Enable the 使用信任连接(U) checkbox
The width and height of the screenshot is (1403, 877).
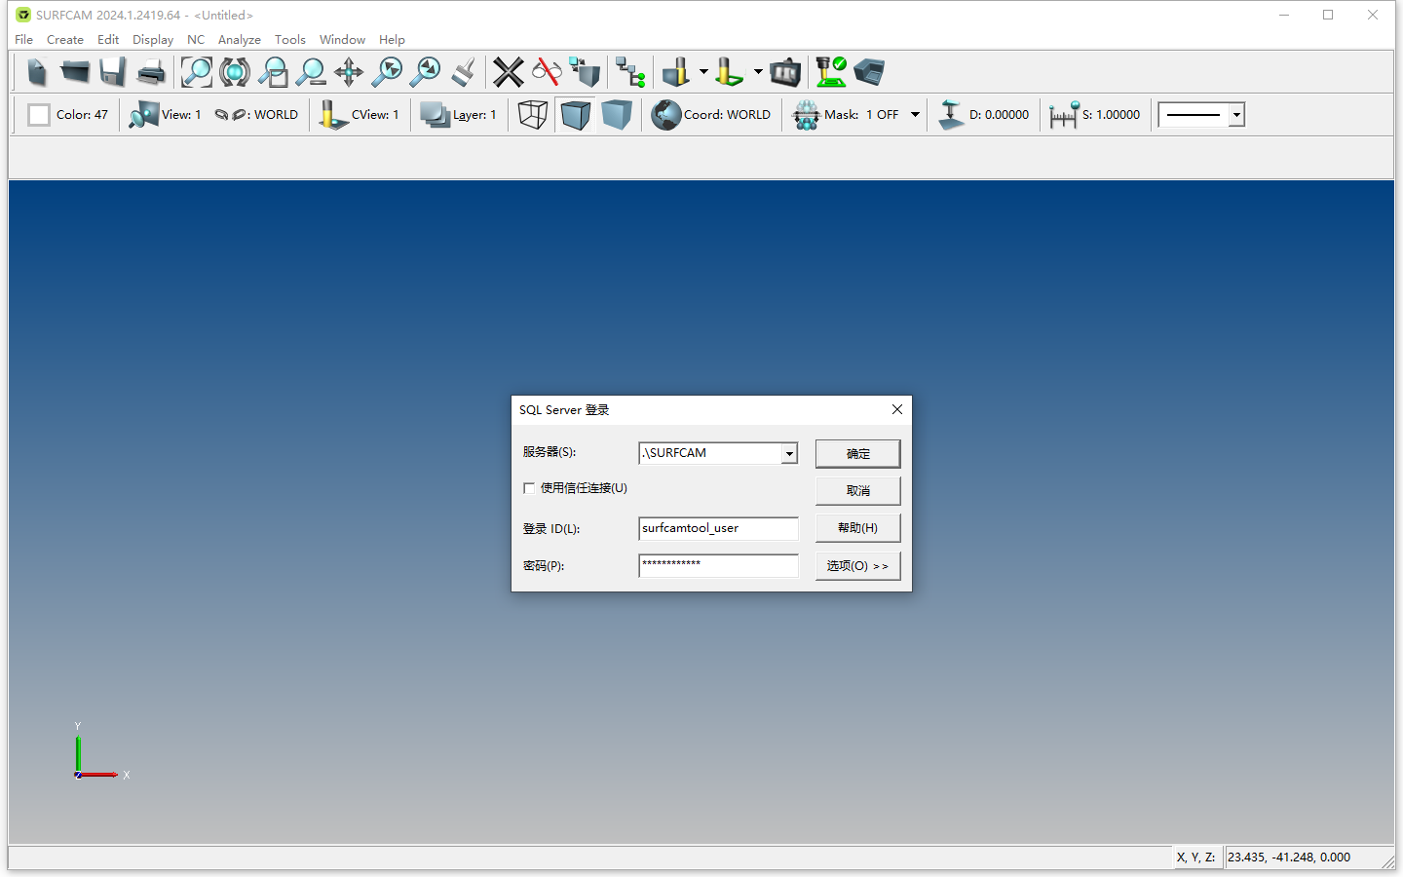529,488
